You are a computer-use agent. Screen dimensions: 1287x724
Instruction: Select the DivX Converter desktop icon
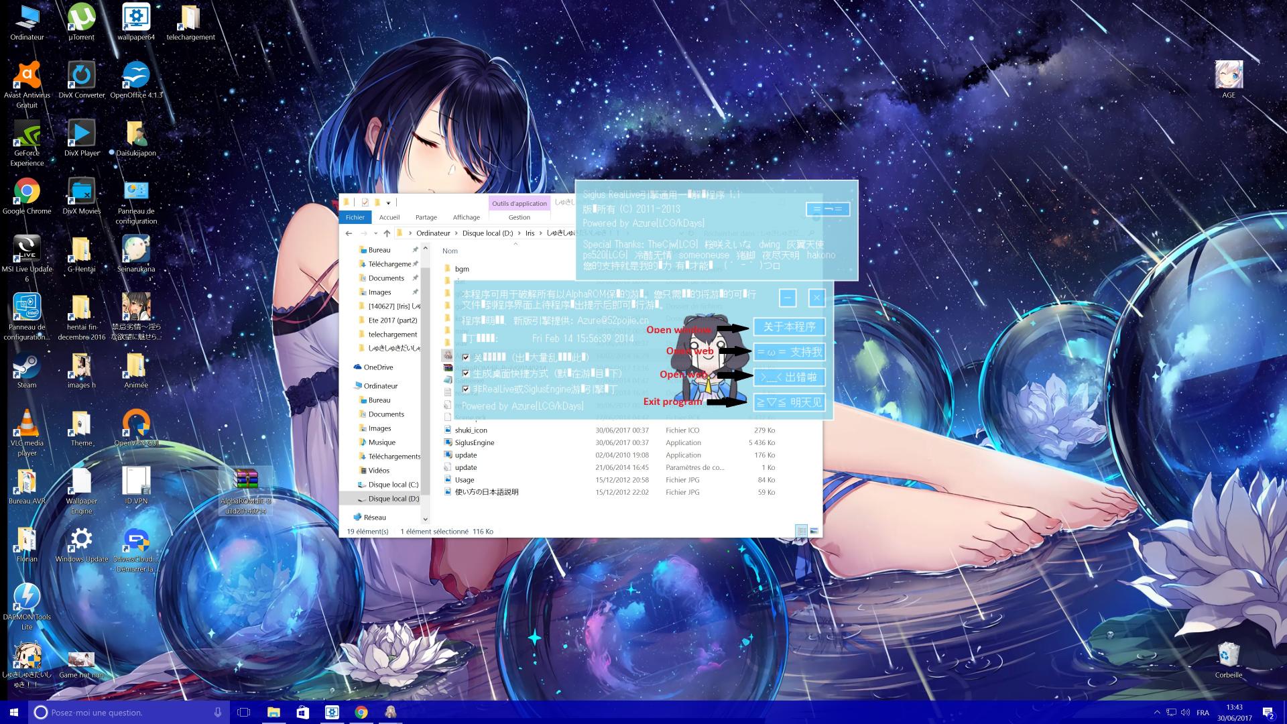82,80
